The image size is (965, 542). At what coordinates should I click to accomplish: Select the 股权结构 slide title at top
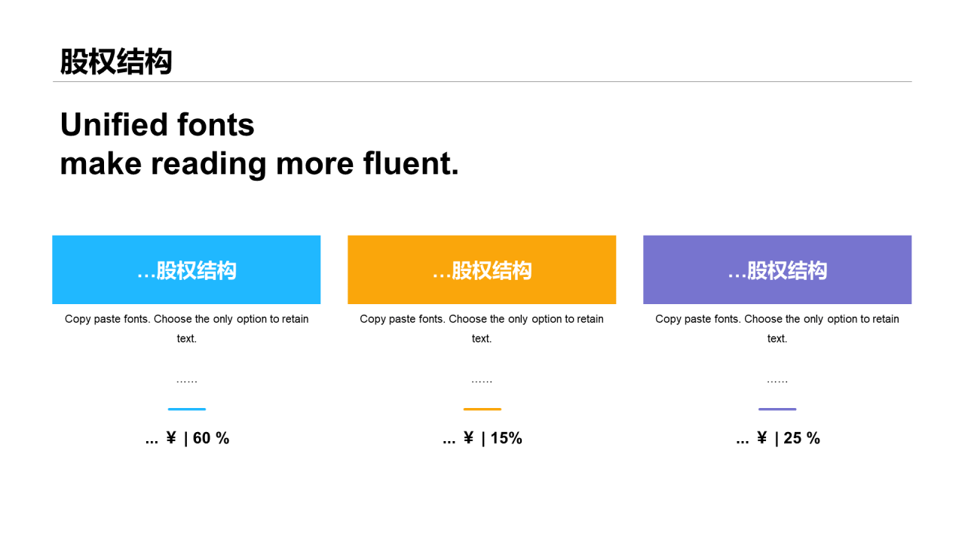[x=116, y=62]
